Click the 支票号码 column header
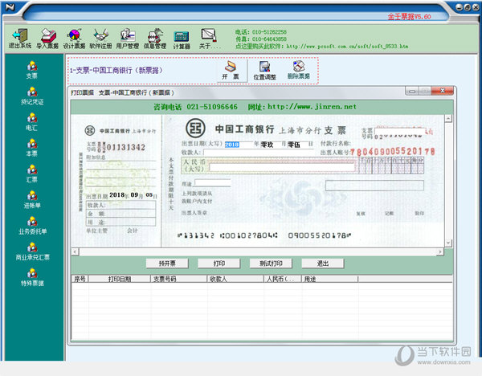The height and width of the screenshot is (376, 482). (179, 279)
